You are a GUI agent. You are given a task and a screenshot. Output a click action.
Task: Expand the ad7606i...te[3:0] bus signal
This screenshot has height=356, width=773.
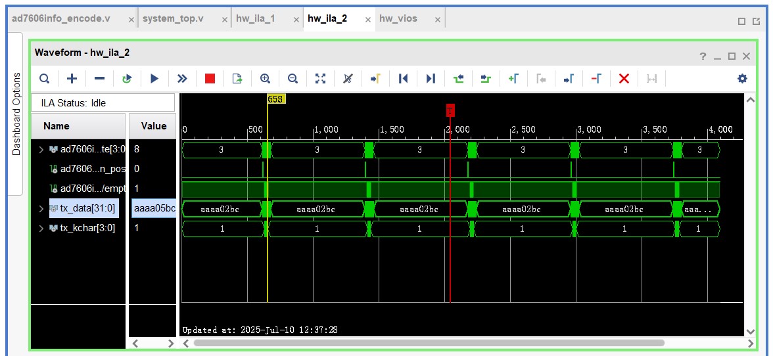point(41,148)
